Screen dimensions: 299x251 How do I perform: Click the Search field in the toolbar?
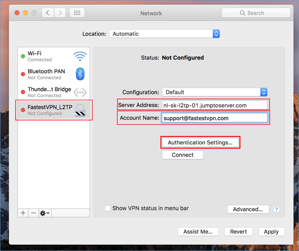click(256, 13)
